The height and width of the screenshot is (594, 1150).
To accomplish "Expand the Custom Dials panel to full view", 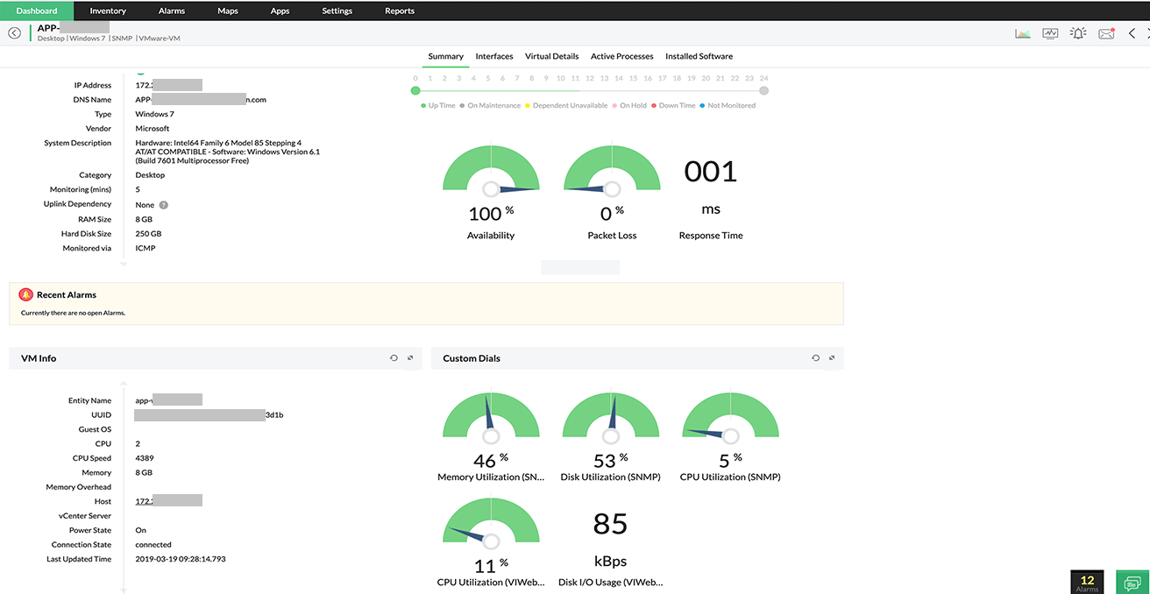I will pyautogui.click(x=831, y=357).
